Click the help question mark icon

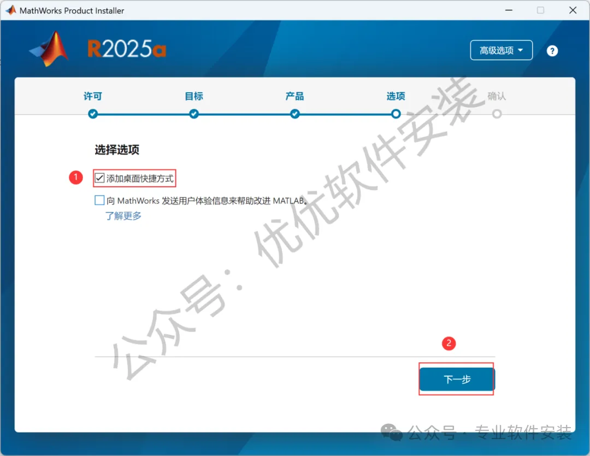[552, 51]
